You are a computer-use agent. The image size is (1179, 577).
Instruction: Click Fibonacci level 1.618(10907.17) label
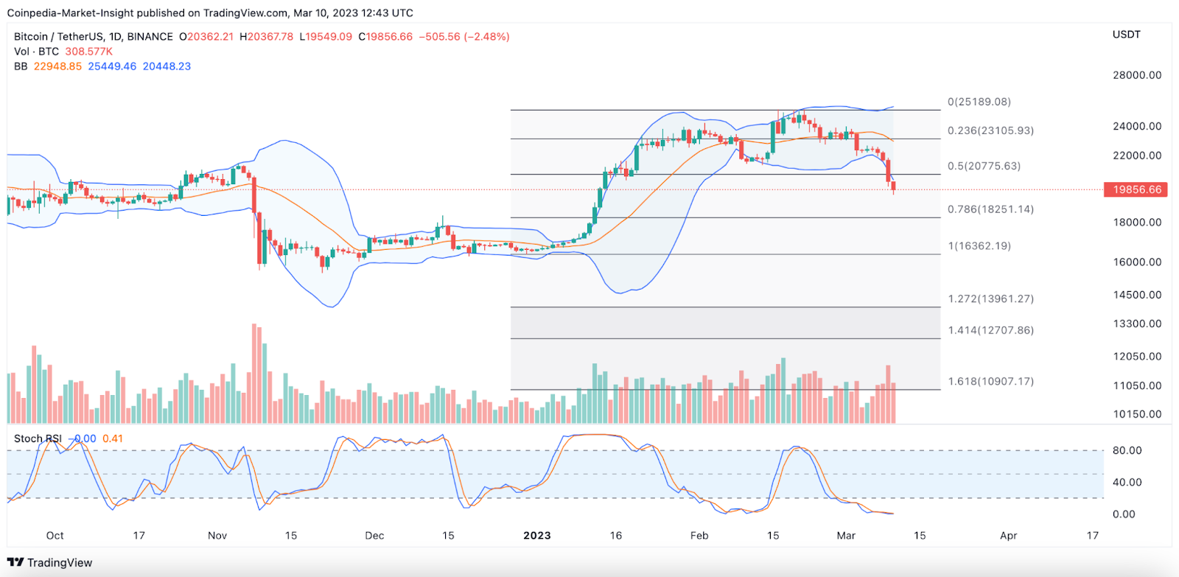pyautogui.click(x=990, y=381)
